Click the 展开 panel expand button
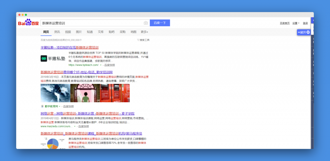 point(304,32)
